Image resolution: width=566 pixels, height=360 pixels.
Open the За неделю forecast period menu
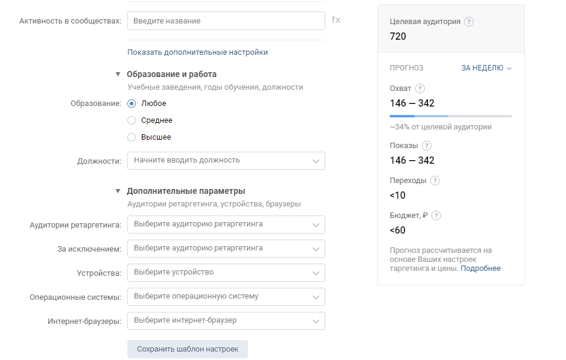tap(486, 68)
